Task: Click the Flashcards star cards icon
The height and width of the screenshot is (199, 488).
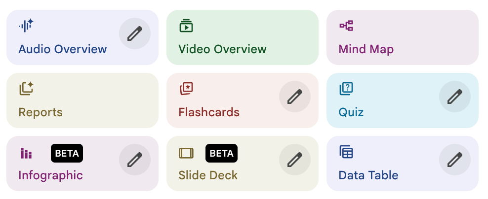Action: click(186, 89)
